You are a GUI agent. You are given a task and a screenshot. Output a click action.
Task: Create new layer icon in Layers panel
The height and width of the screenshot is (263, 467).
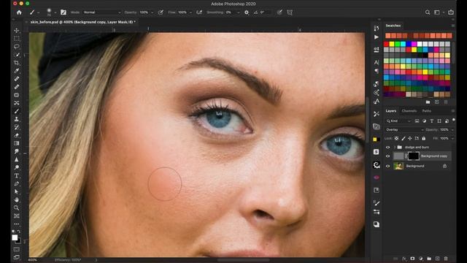[437, 259]
